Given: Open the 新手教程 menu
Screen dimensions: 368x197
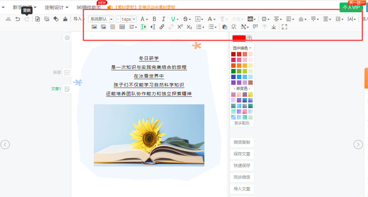Looking at the screenshot, I should click(24, 7).
